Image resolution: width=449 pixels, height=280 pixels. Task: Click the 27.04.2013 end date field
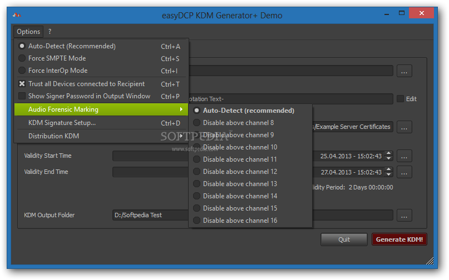tap(351, 172)
